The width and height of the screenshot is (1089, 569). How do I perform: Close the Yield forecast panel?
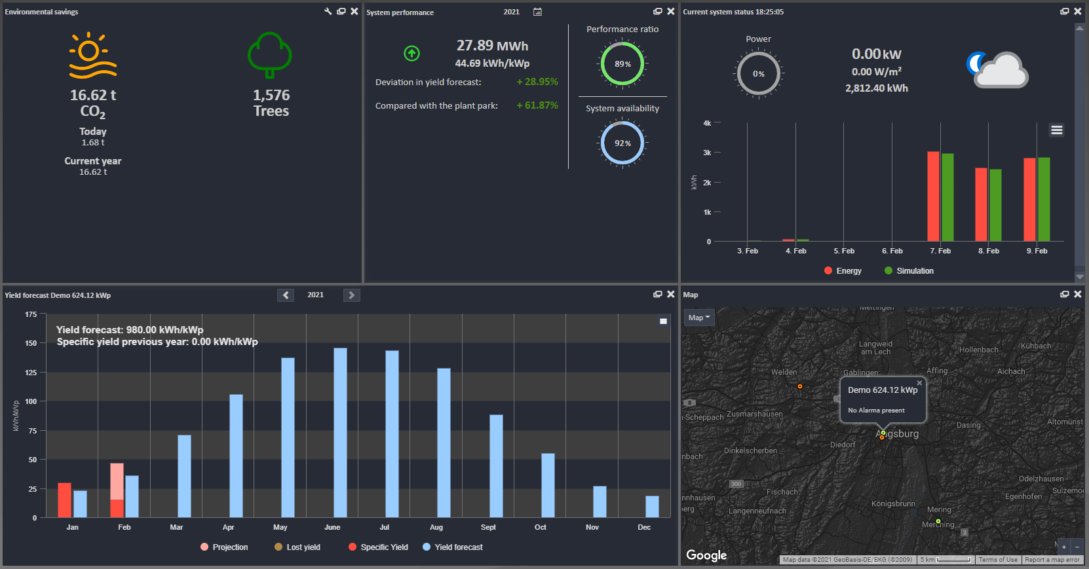point(671,294)
